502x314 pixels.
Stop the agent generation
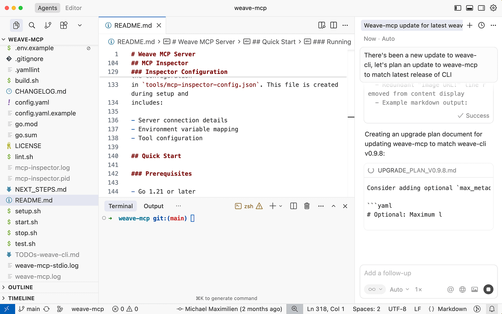[488, 290]
